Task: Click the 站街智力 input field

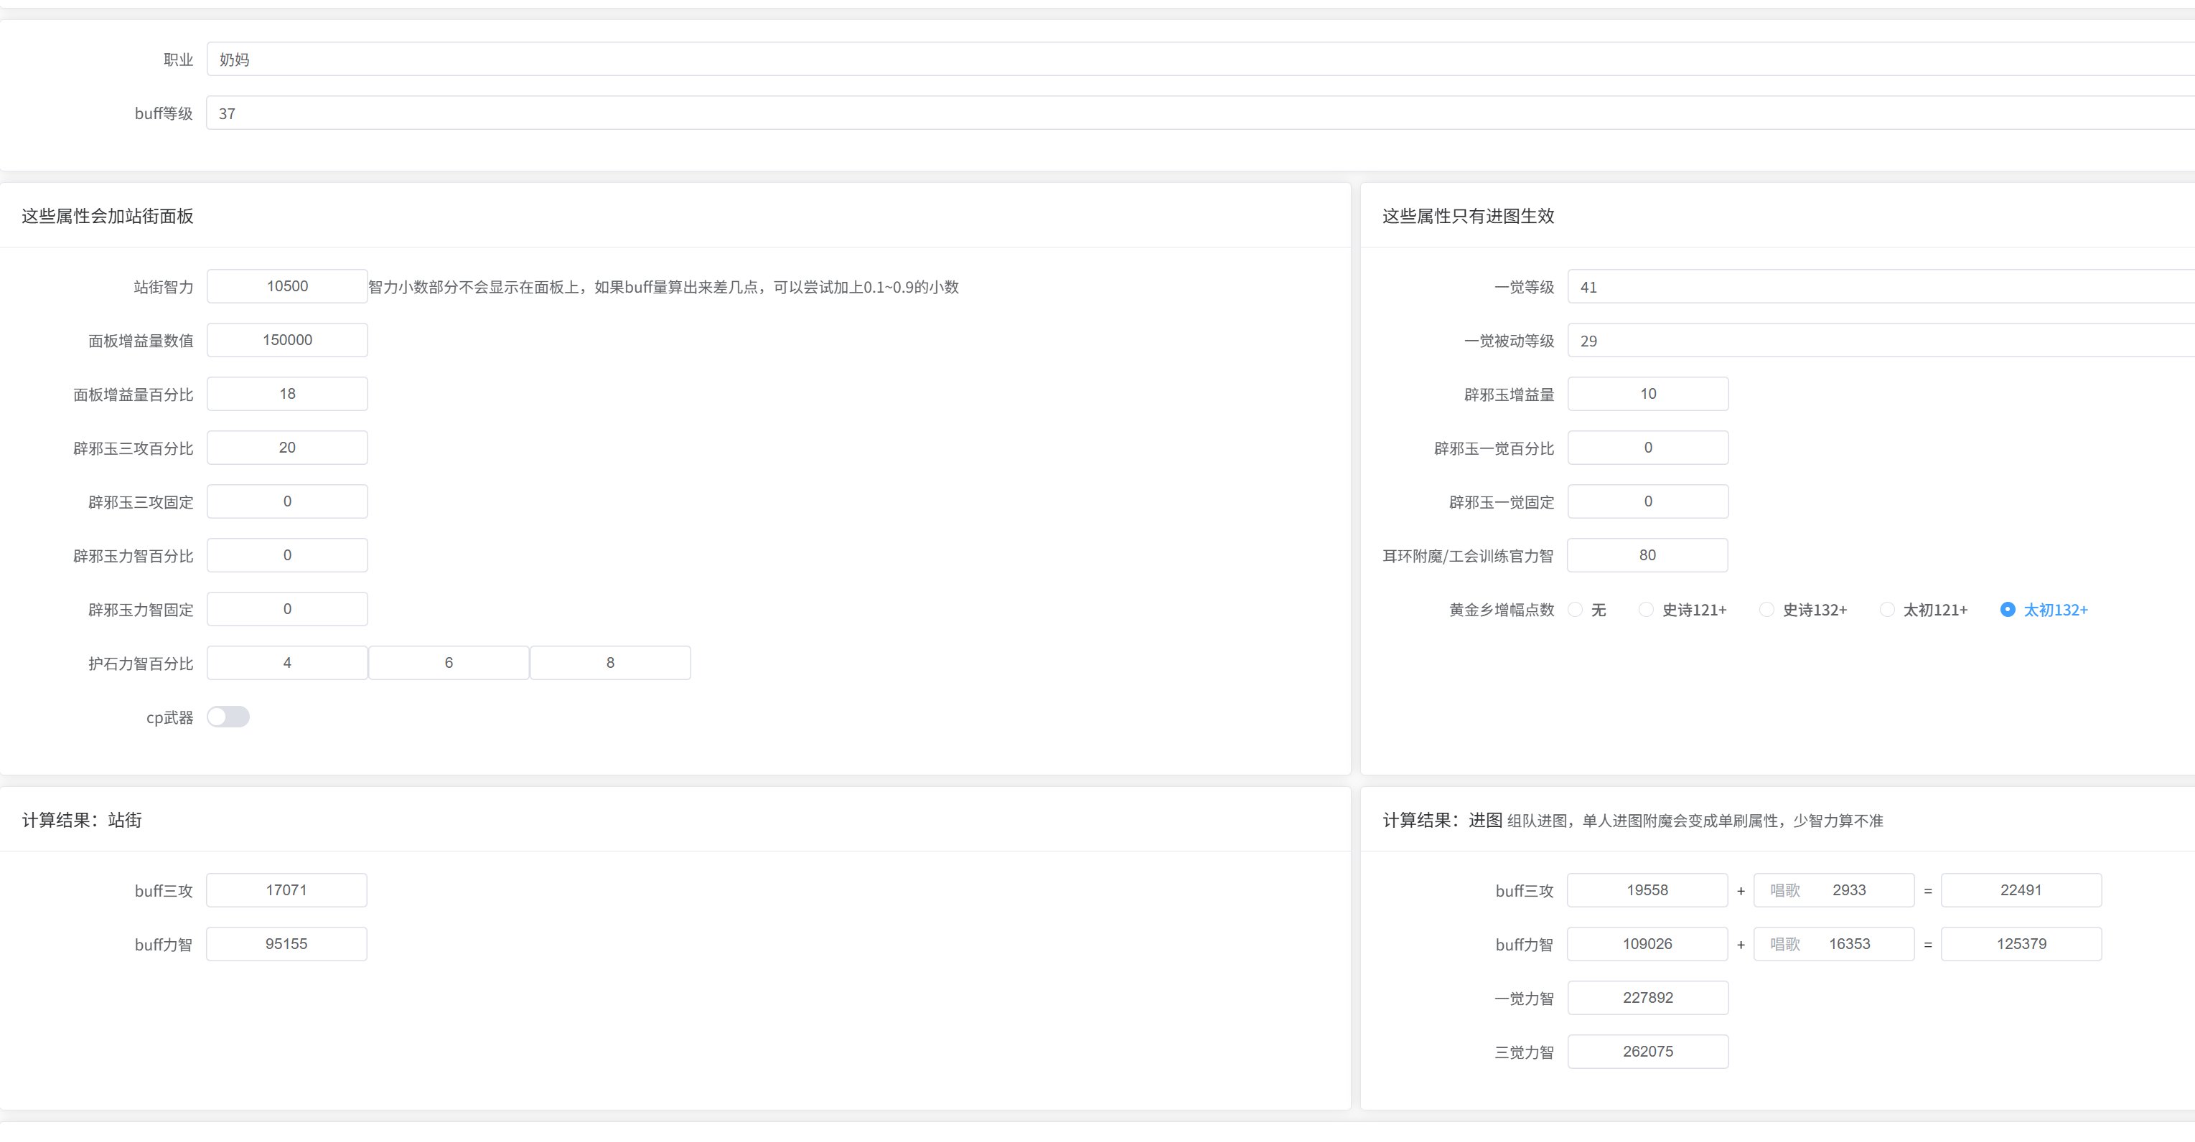Action: point(287,286)
